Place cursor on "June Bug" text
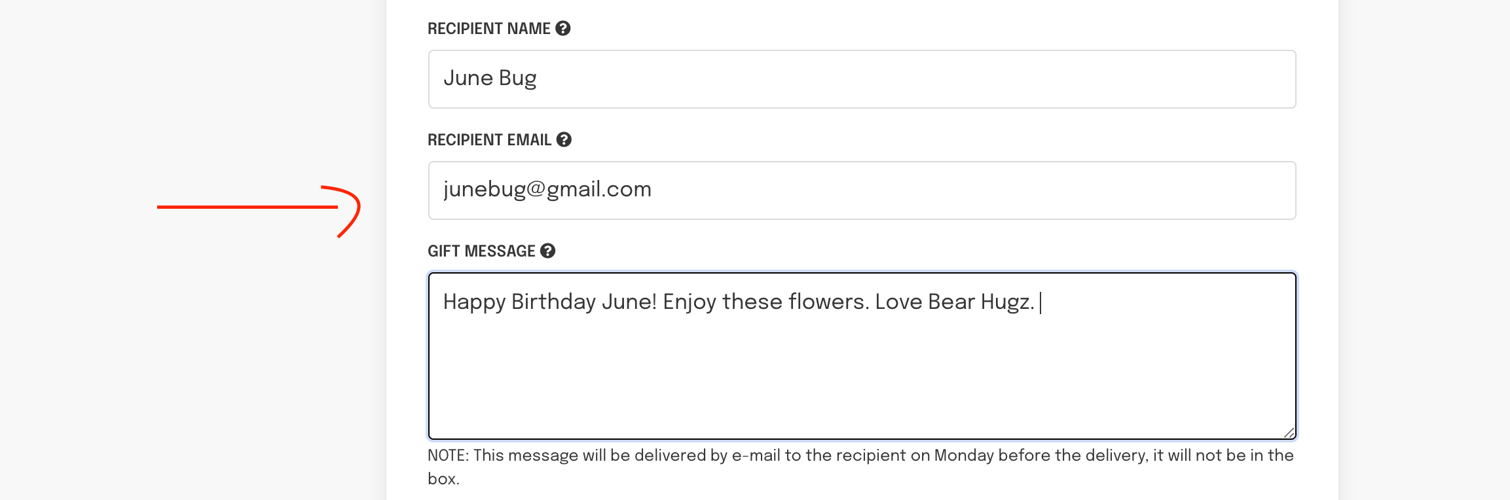1510x500 pixels. (x=490, y=79)
